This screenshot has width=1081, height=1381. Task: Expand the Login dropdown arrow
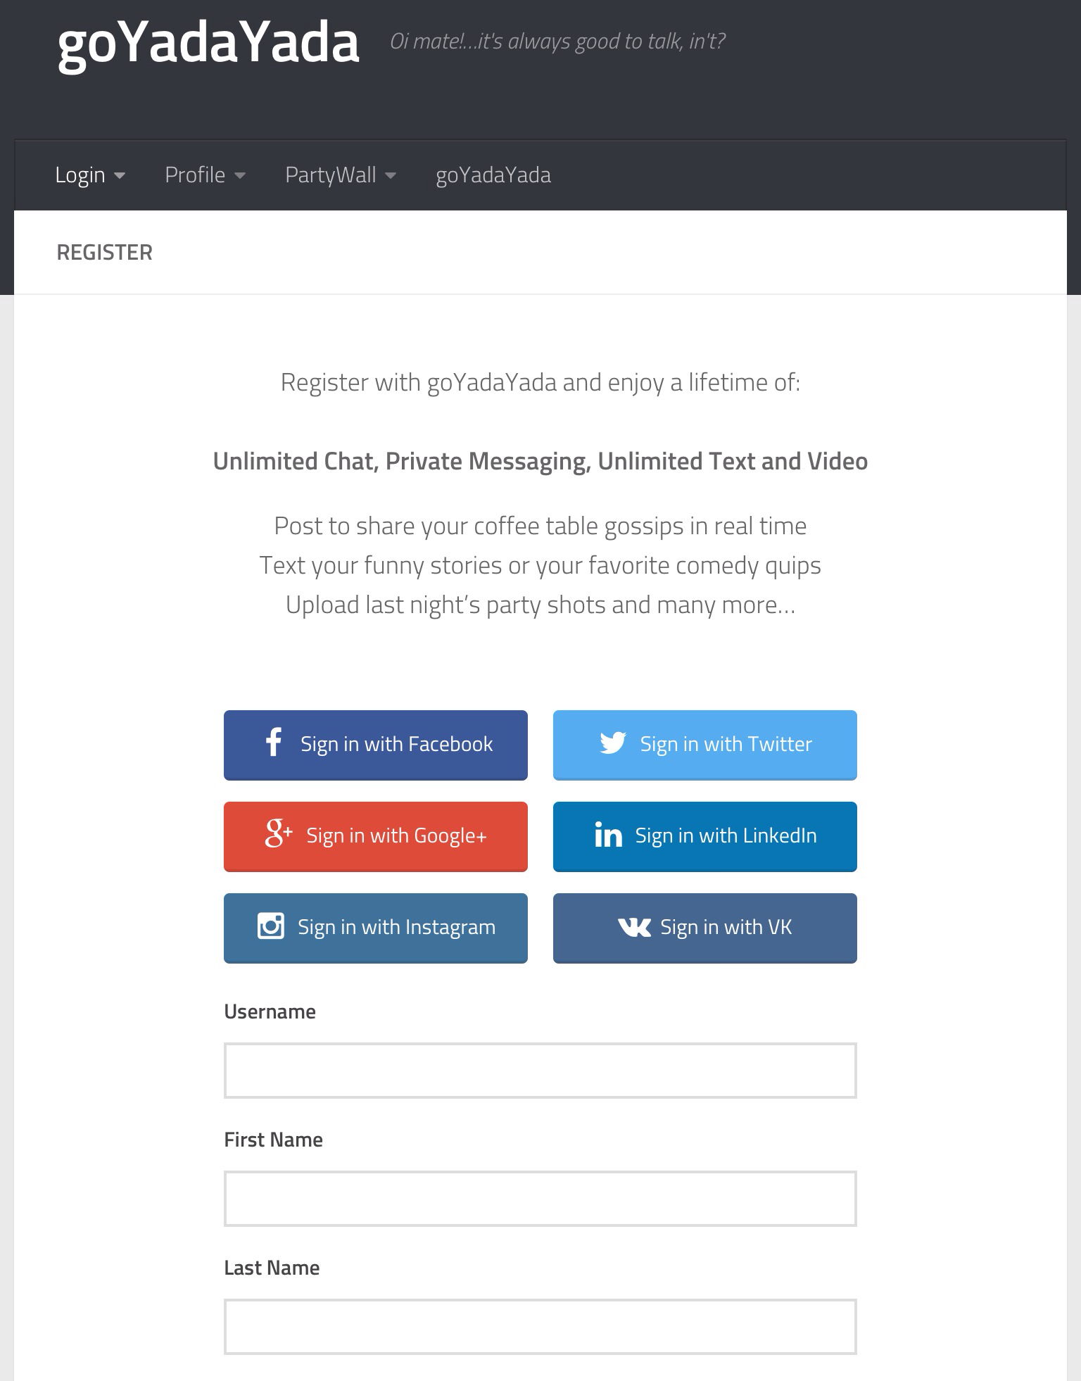click(x=120, y=176)
